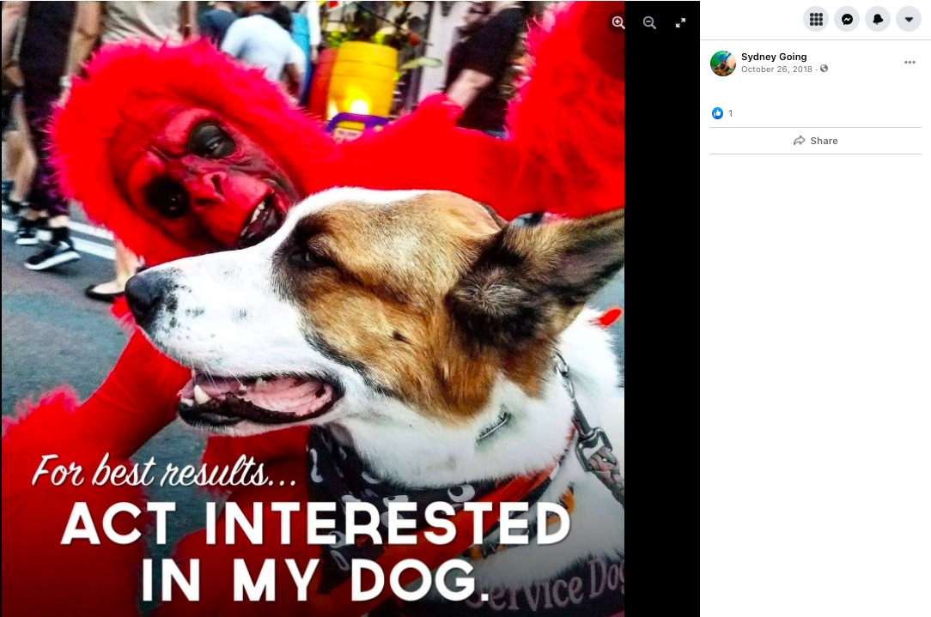Expand the account dropdown arrow
931x617 pixels.
(x=909, y=19)
